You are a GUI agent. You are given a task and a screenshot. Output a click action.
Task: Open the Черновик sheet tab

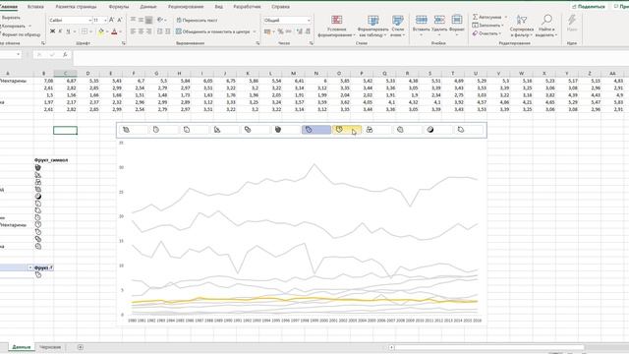pyautogui.click(x=50, y=347)
